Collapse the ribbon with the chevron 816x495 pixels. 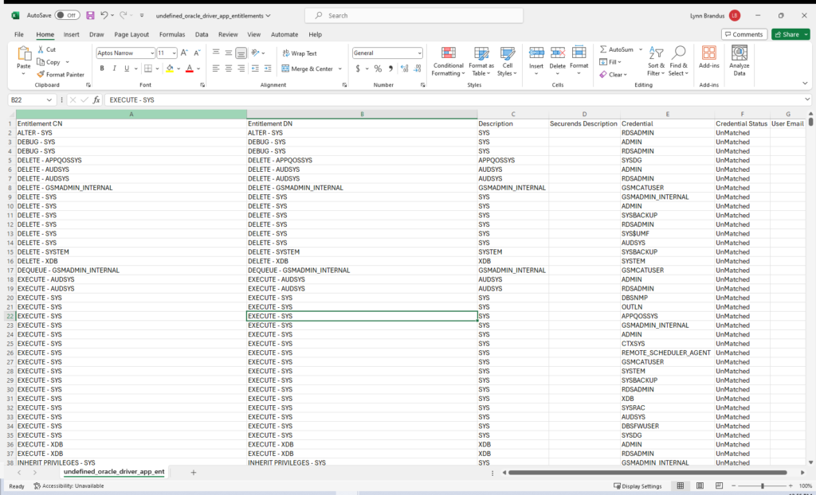[805, 84]
